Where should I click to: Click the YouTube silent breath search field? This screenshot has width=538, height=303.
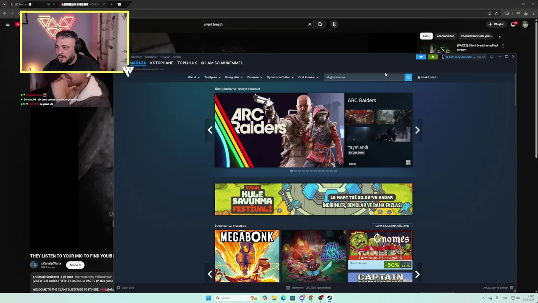click(x=255, y=24)
